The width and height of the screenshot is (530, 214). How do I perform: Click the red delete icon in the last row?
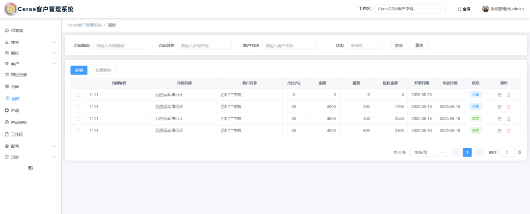pyautogui.click(x=508, y=131)
